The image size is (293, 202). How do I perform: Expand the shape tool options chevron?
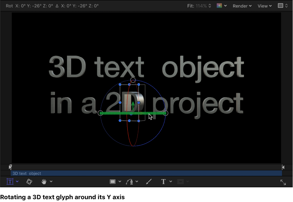click(120, 181)
